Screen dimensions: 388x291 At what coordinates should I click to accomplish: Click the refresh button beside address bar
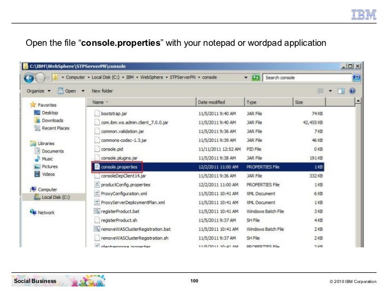pos(256,78)
